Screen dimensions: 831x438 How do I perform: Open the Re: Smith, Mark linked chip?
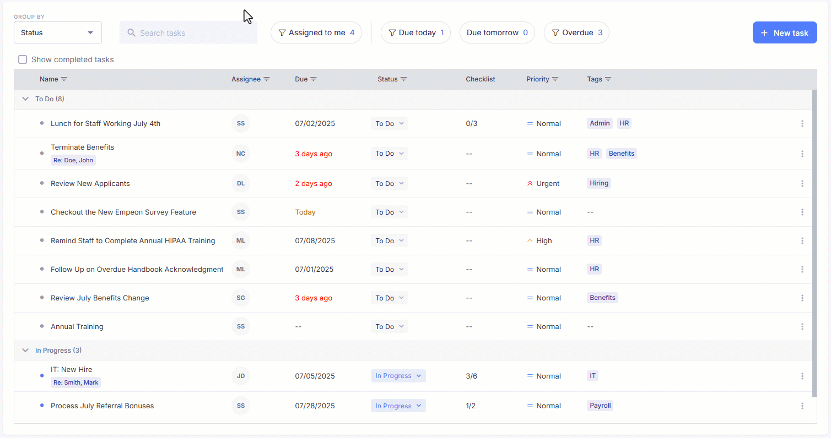coord(76,382)
